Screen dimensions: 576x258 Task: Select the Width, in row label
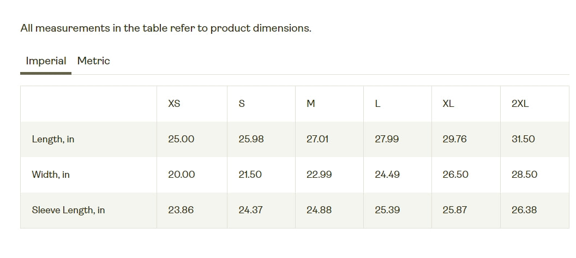51,175
